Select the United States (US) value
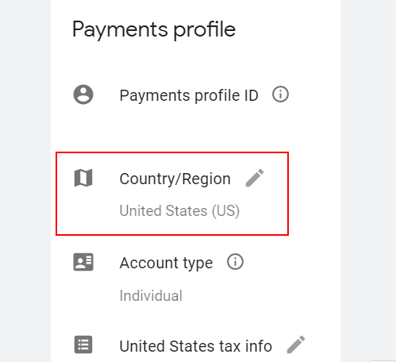This screenshot has width=396, height=362. coord(179,211)
